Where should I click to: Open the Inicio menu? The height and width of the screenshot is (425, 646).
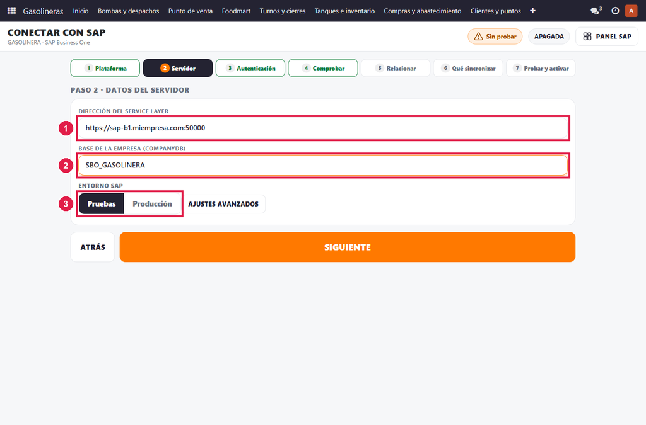tap(81, 11)
